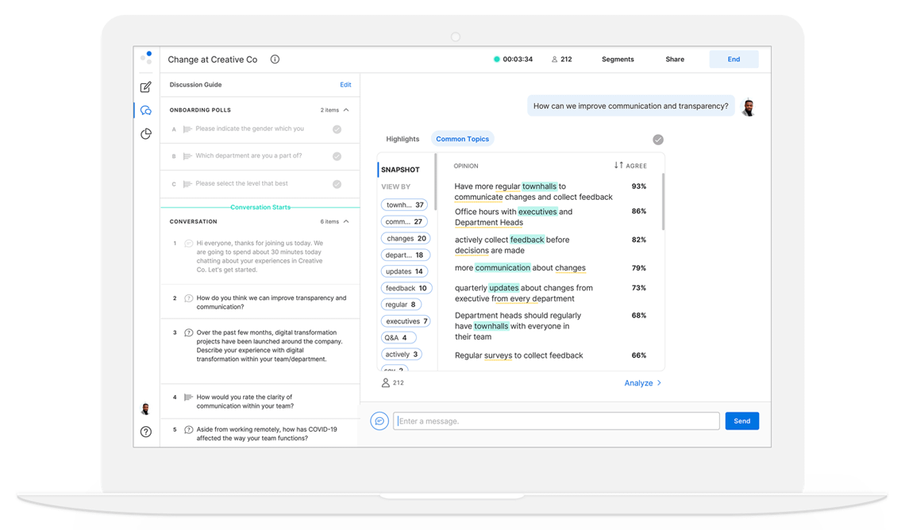Select the Common Topics tab
This screenshot has height=530, width=905.
[462, 139]
